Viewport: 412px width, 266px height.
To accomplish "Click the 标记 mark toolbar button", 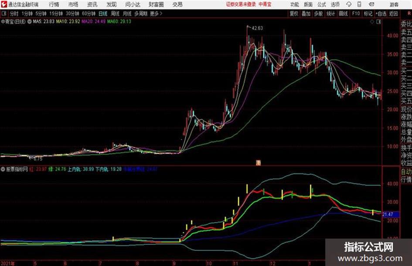I will 368,14.
